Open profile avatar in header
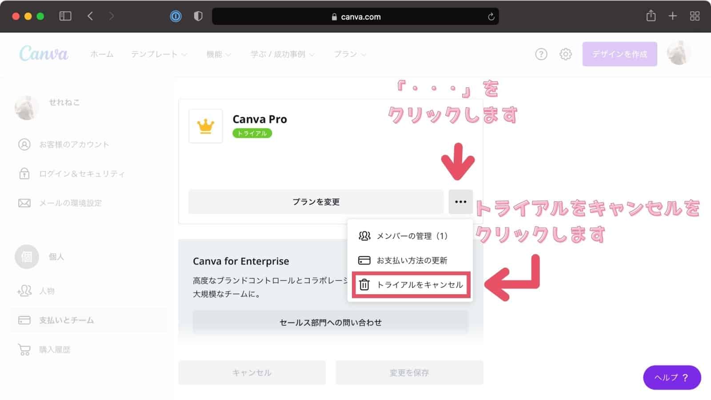 (679, 53)
